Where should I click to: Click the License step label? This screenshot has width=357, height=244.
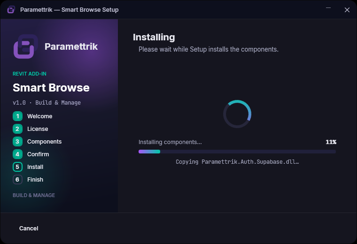pyautogui.click(x=38, y=129)
